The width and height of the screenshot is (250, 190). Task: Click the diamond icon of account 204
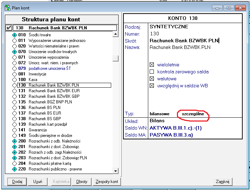click(x=14, y=163)
